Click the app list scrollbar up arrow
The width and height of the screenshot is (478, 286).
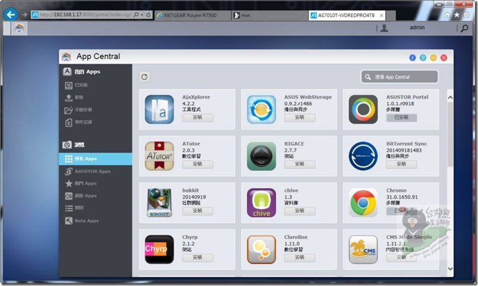tap(450, 98)
